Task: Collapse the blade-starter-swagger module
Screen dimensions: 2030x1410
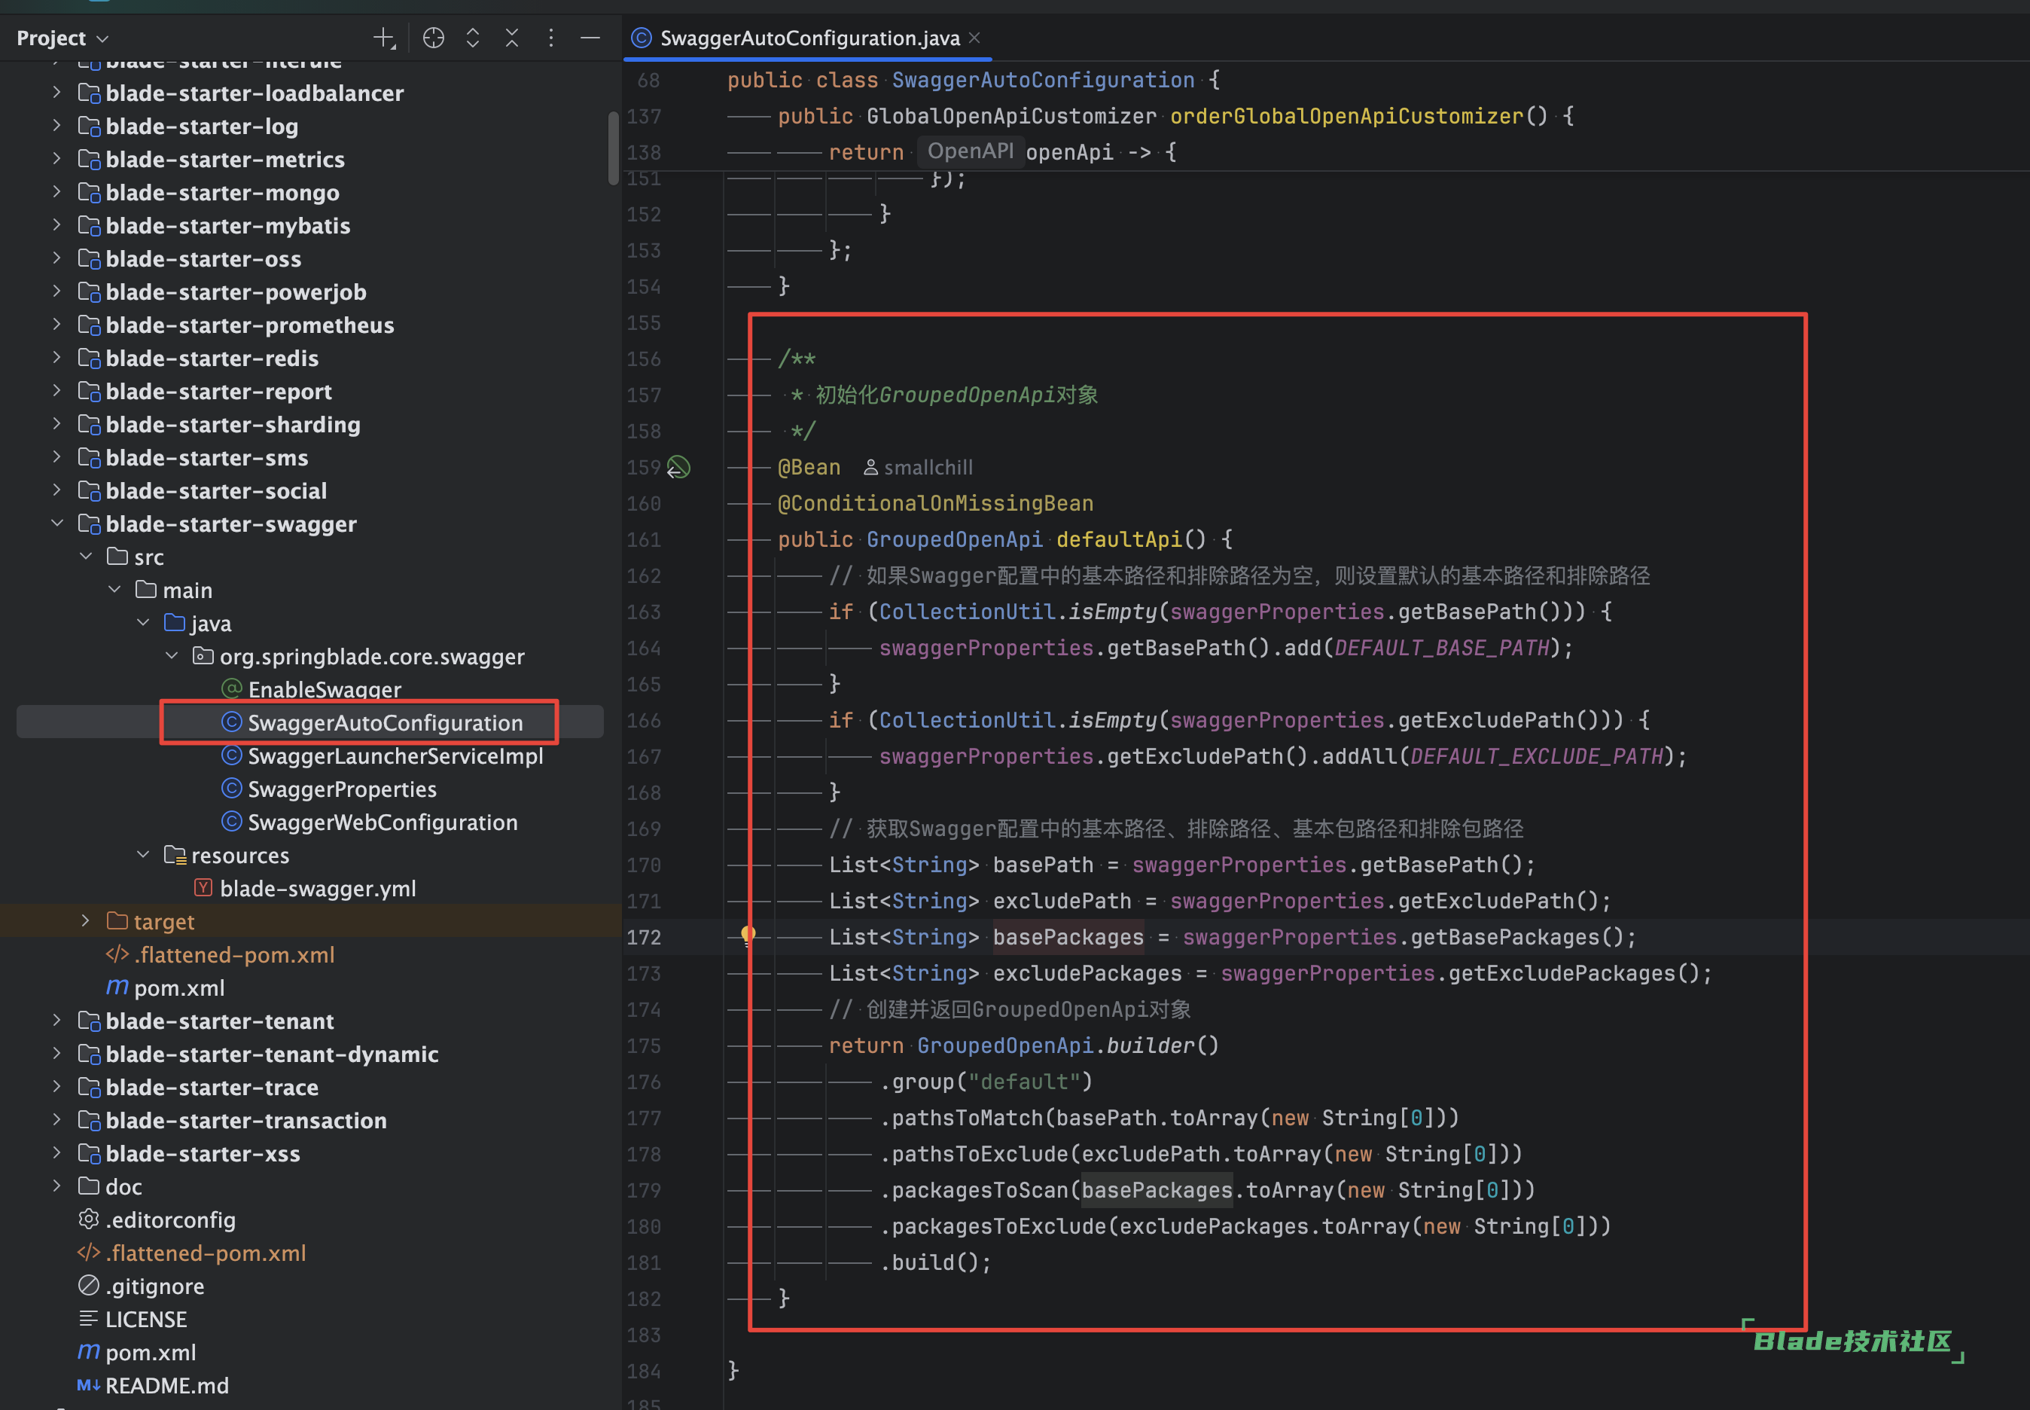Action: pyautogui.click(x=56, y=524)
